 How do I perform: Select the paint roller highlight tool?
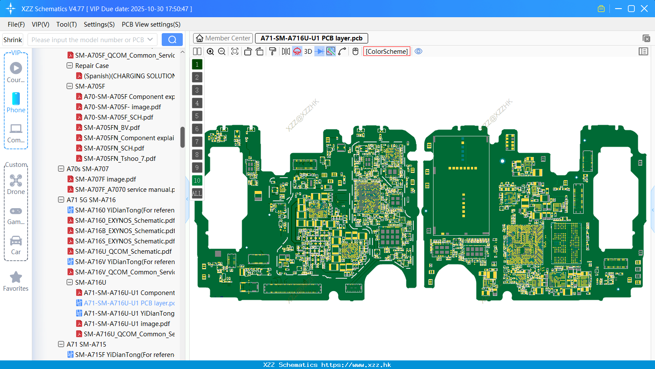point(273,52)
